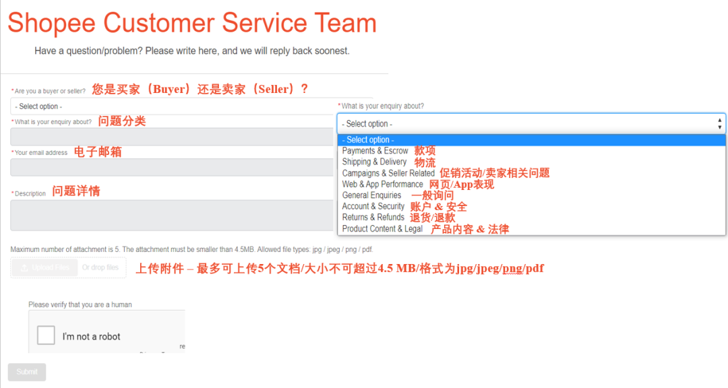
Task: Choose 'Account & Security' option
Action: [x=373, y=206]
